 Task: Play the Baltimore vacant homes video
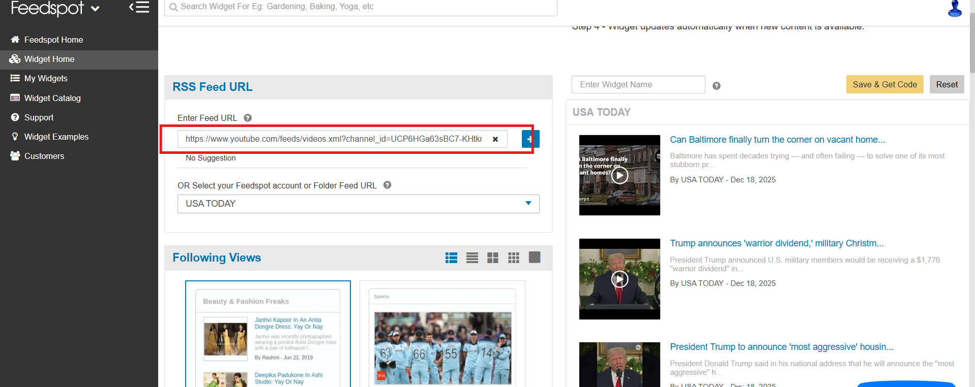coord(619,175)
